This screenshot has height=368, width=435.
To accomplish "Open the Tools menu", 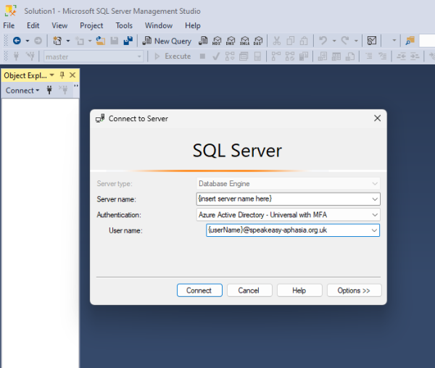I will 124,25.
